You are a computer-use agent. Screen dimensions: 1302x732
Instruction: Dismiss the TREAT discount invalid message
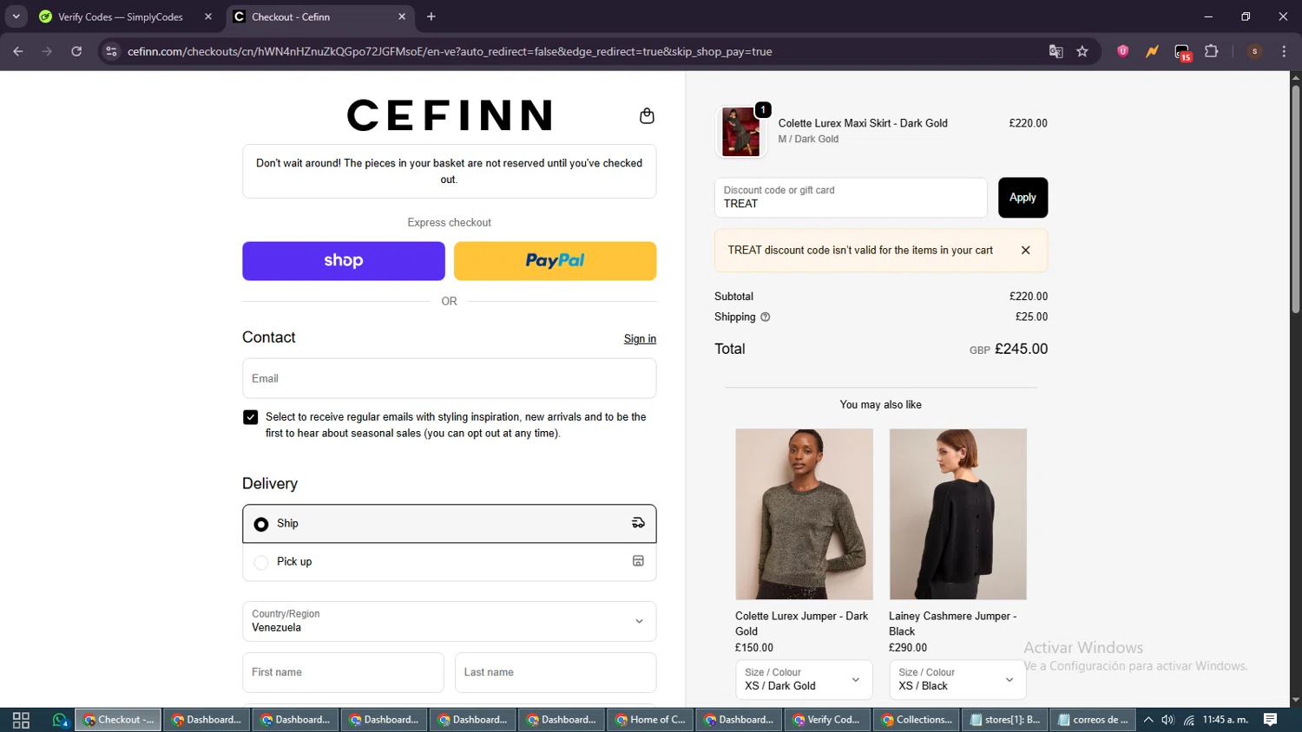1025,250
